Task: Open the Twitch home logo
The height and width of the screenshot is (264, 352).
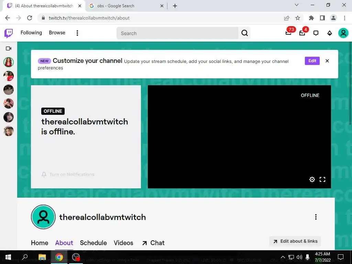Action: pyautogui.click(x=9, y=33)
